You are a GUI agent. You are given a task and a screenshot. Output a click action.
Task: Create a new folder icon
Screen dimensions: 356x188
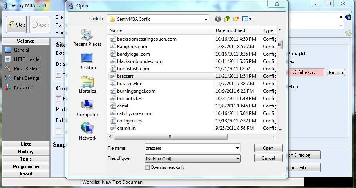click(x=236, y=19)
